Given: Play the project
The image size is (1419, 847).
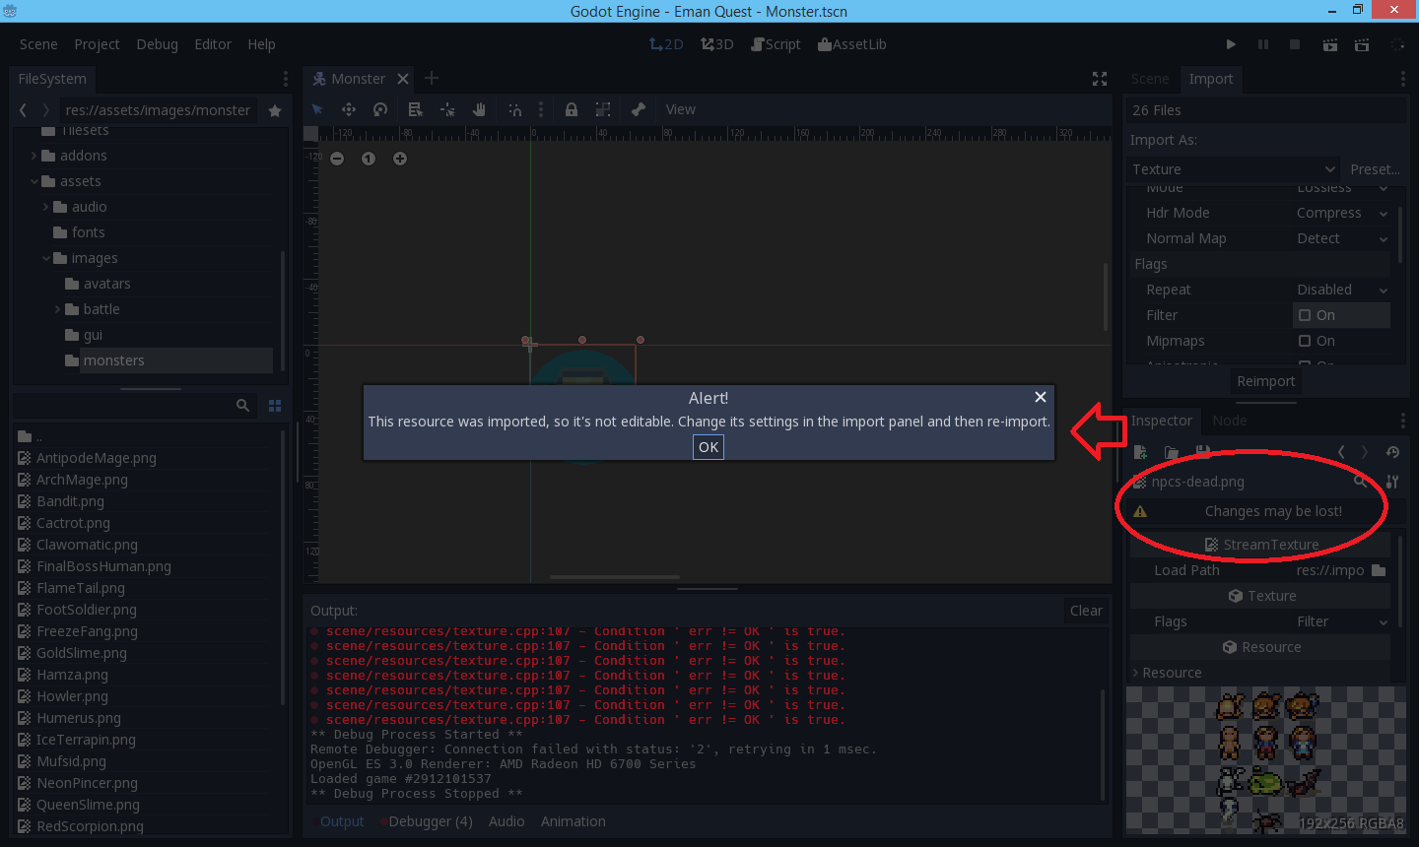Looking at the screenshot, I should pos(1231,44).
